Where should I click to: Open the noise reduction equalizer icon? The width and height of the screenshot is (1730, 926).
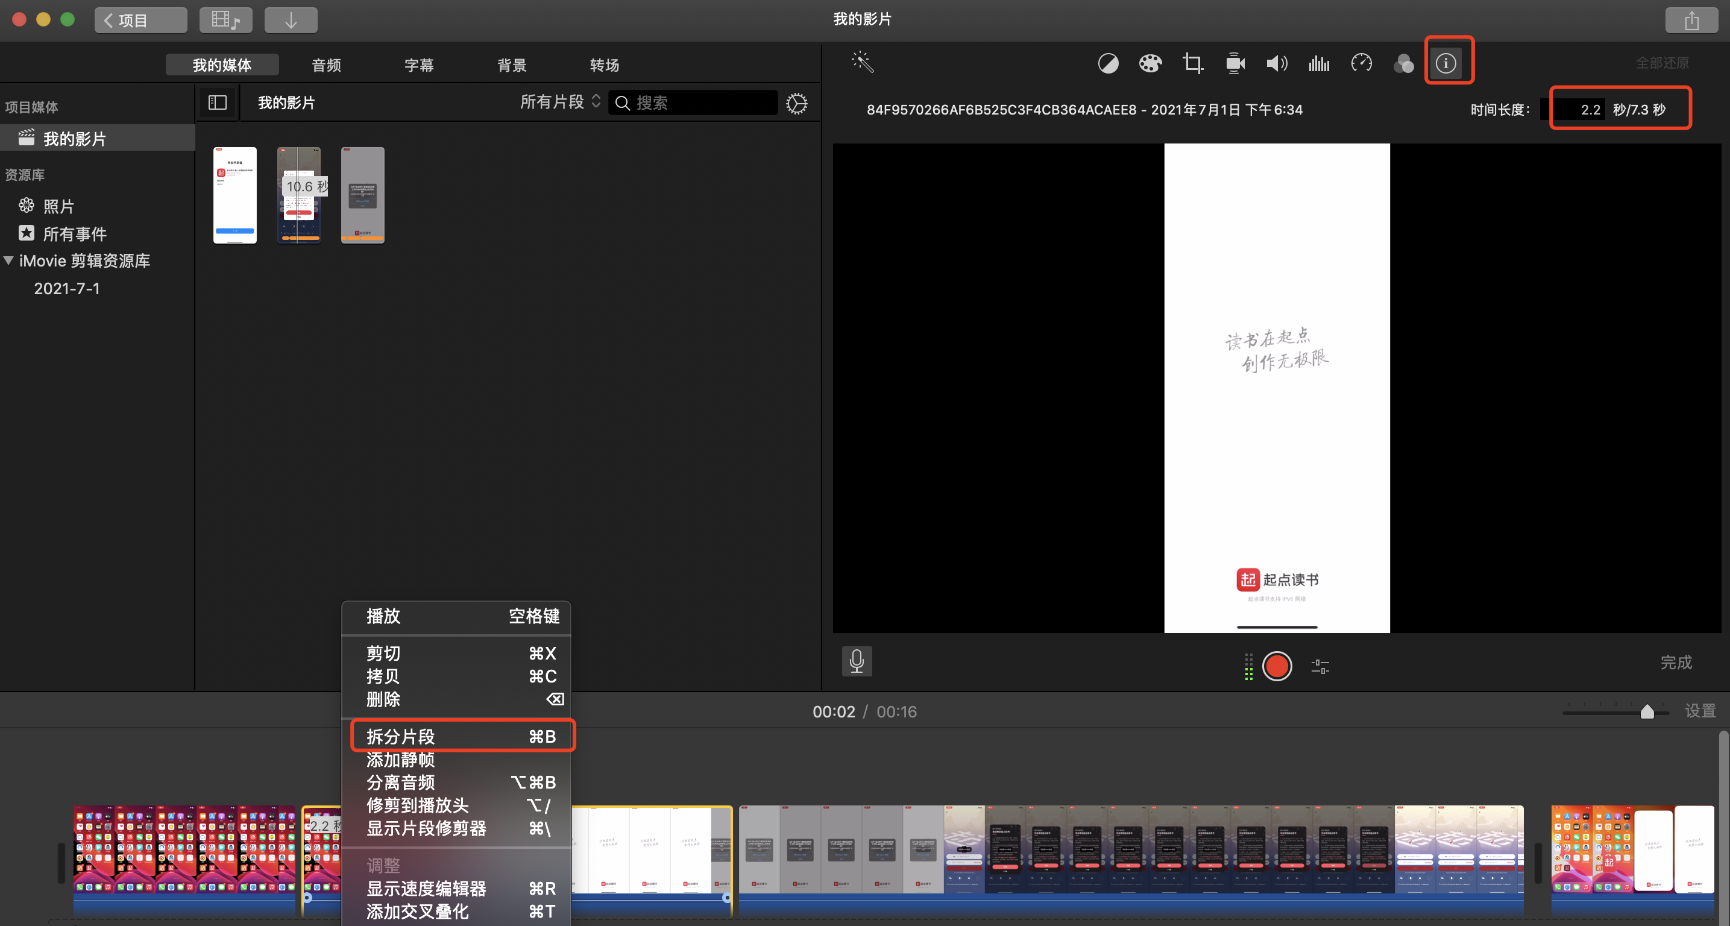click(1319, 64)
